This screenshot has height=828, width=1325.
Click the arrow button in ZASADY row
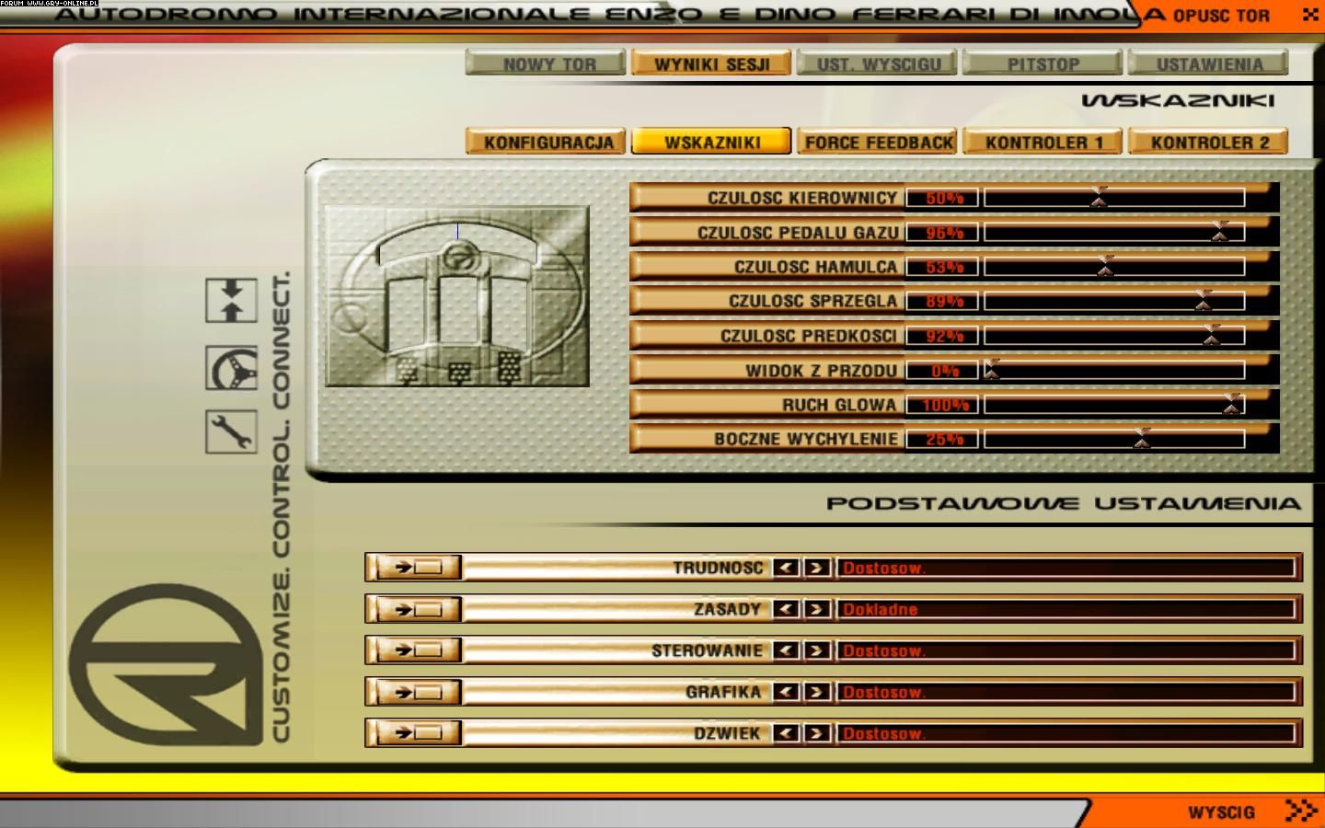pyautogui.click(x=418, y=609)
